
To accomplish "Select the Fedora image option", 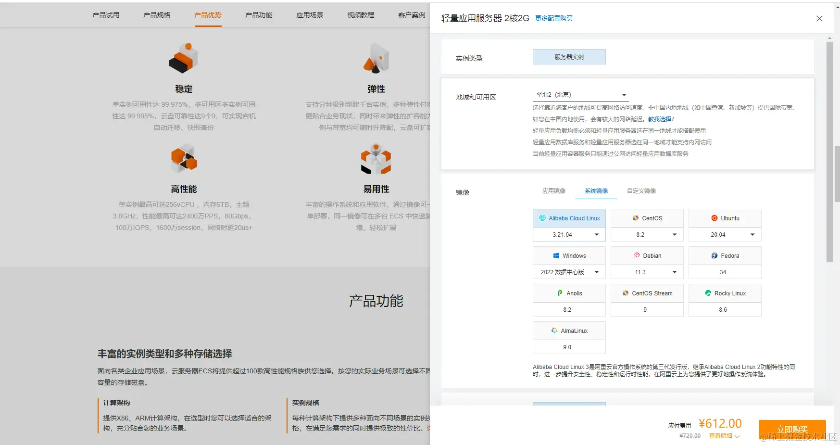I will coord(725,255).
